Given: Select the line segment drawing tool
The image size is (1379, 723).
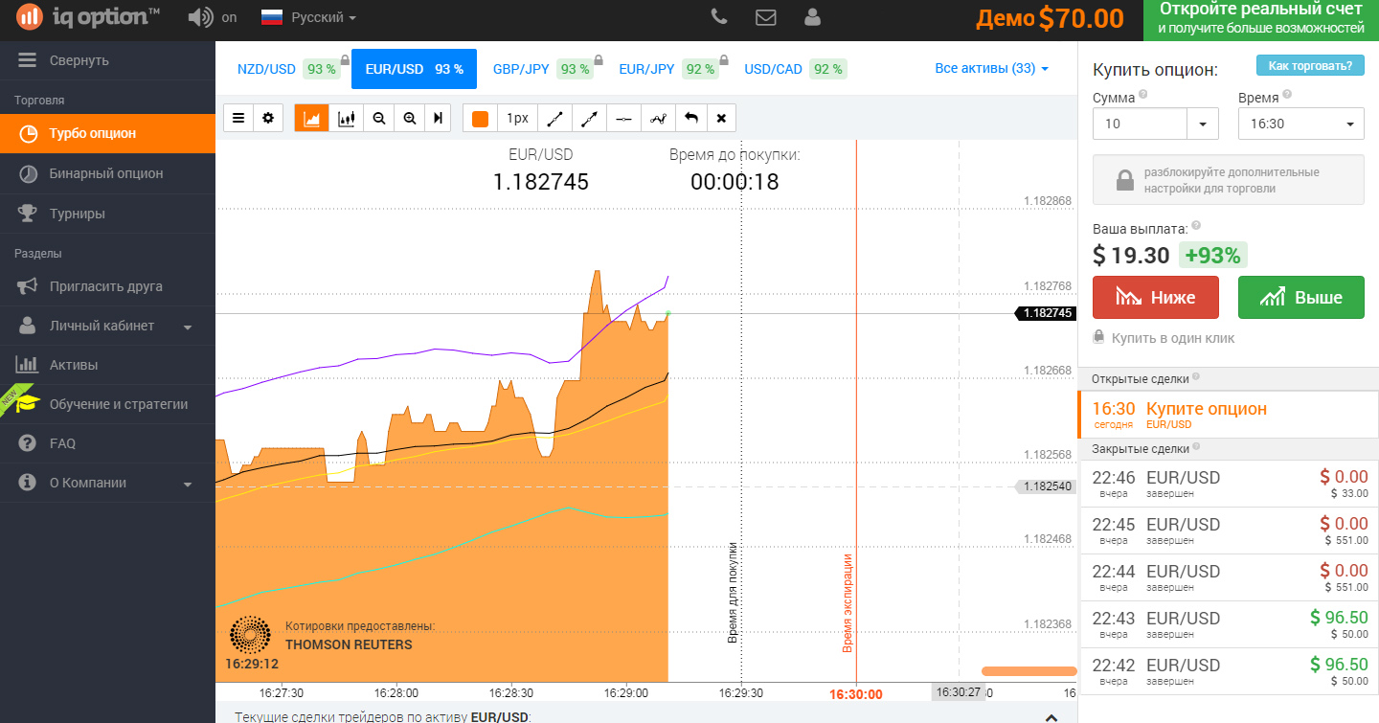Looking at the screenshot, I should (x=554, y=118).
